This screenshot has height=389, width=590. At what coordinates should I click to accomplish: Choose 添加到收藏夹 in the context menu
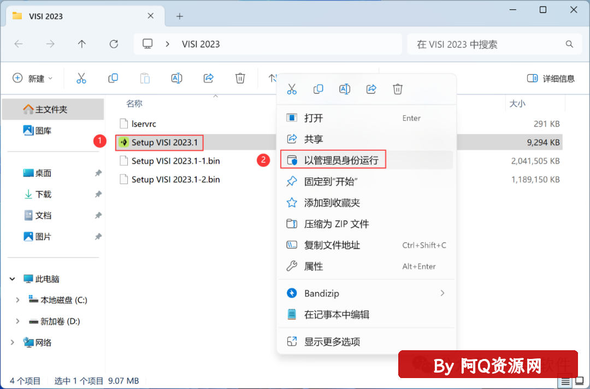[367, 203]
